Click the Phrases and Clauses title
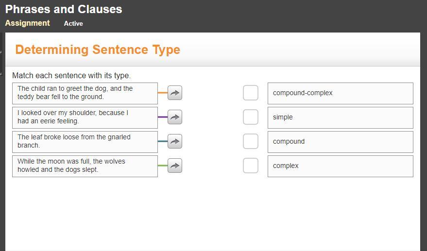The height and width of the screenshot is (251, 427). pyautogui.click(x=64, y=9)
